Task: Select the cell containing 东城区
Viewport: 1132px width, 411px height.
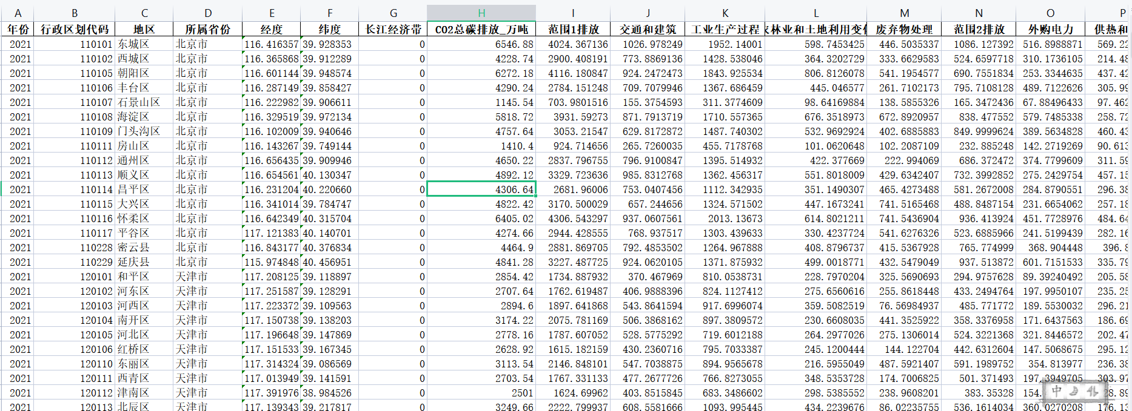Action: tap(144, 44)
